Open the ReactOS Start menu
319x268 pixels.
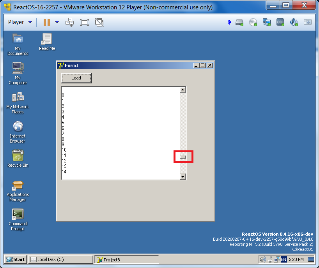click(x=15, y=259)
